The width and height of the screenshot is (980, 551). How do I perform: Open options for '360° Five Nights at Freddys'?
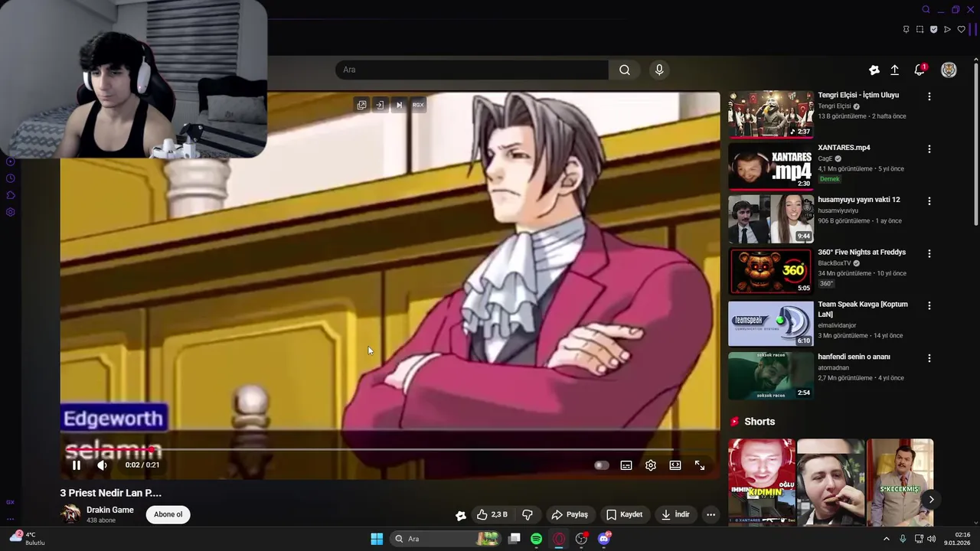point(929,253)
